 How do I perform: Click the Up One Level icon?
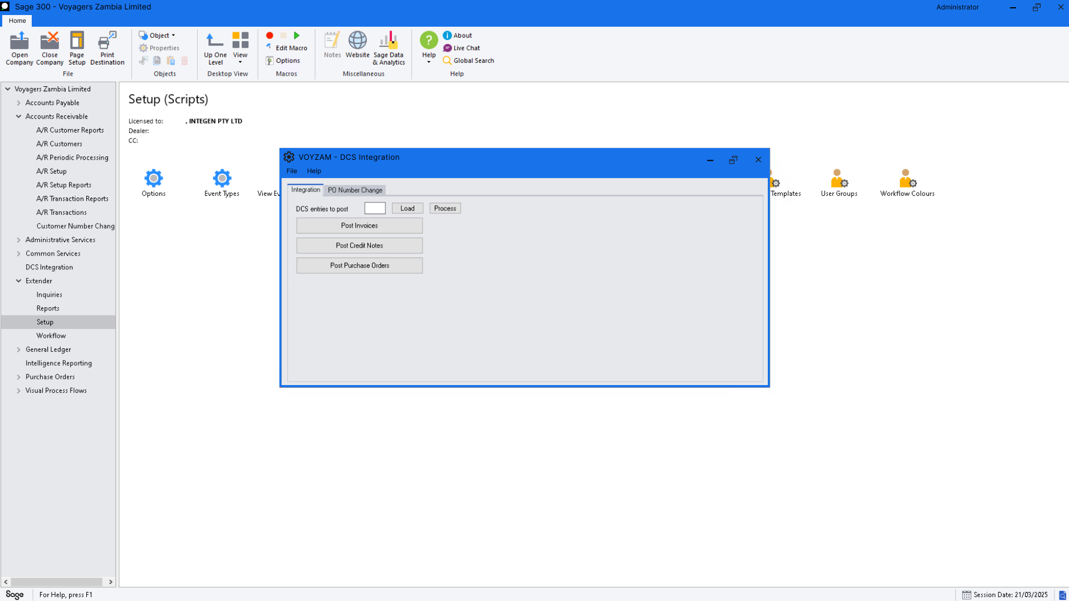click(215, 48)
